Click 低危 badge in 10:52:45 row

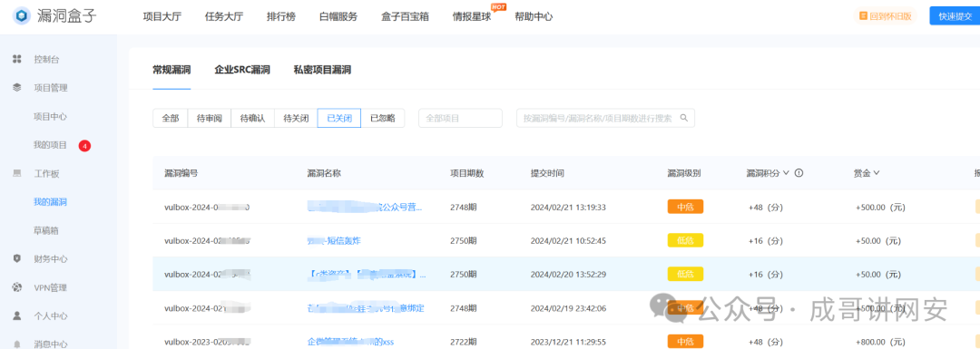[686, 240]
